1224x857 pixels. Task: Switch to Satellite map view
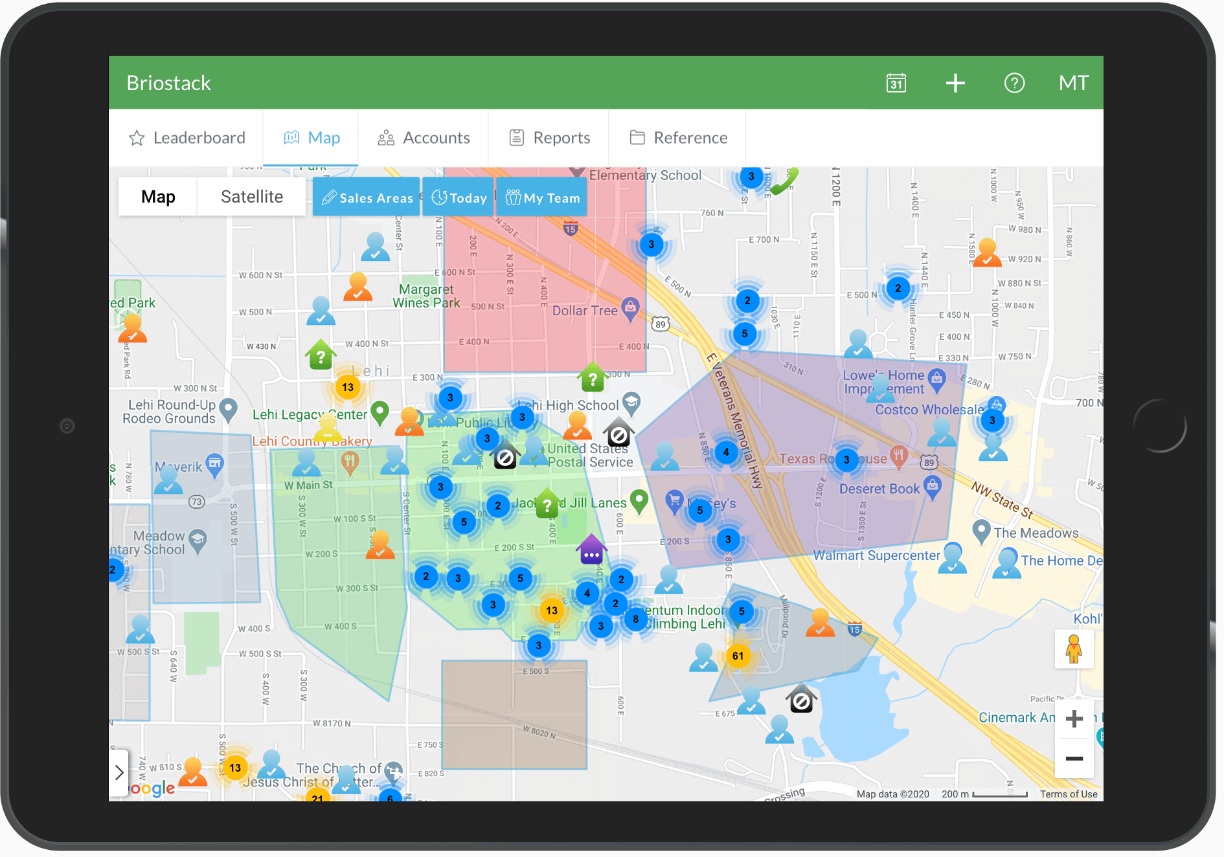[x=252, y=197]
